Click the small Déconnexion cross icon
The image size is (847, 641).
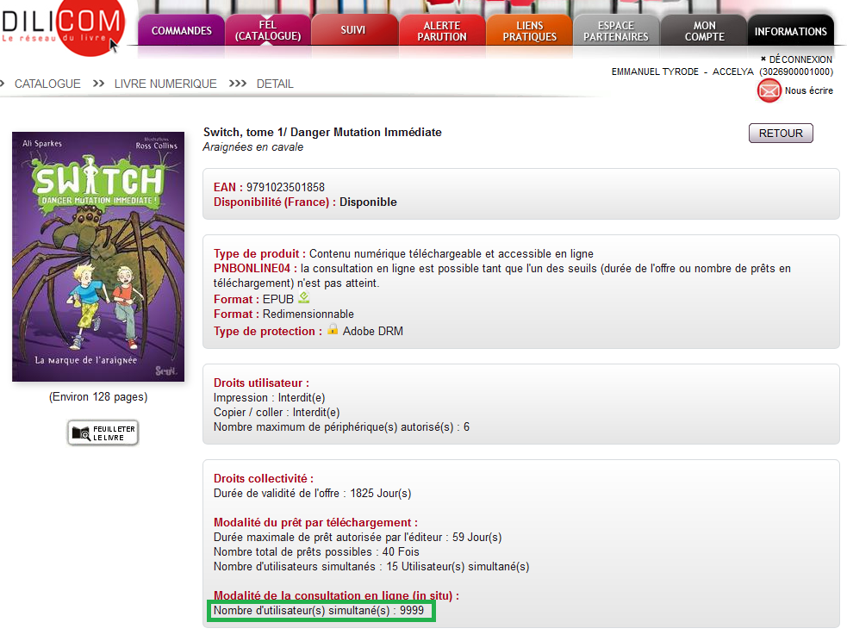(763, 59)
